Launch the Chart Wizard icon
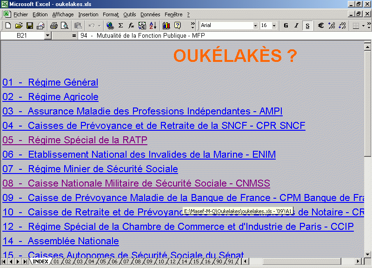 pyautogui.click(x=166, y=26)
